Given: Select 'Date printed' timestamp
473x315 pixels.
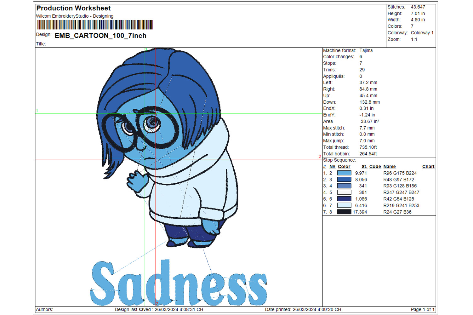Looking at the screenshot, I should (303, 310).
